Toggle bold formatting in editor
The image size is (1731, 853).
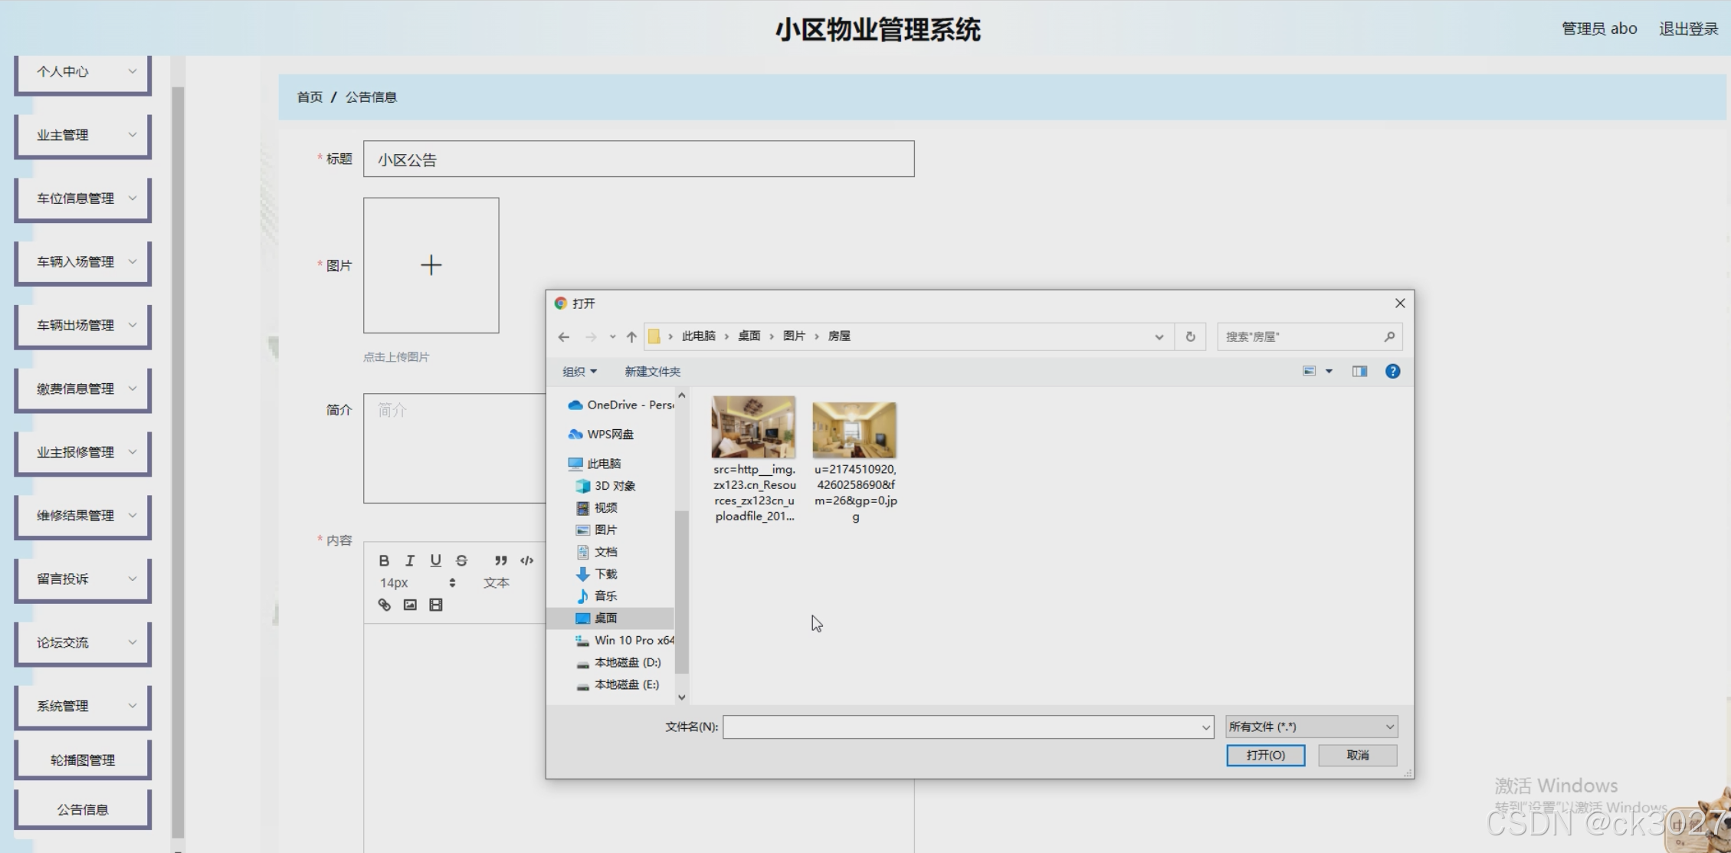click(x=384, y=560)
